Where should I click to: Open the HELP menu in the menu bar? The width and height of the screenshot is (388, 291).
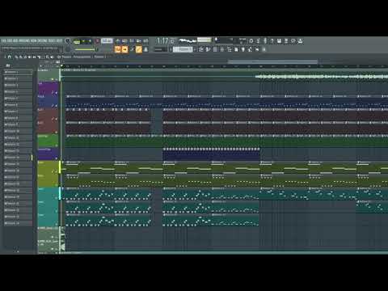coord(60,41)
